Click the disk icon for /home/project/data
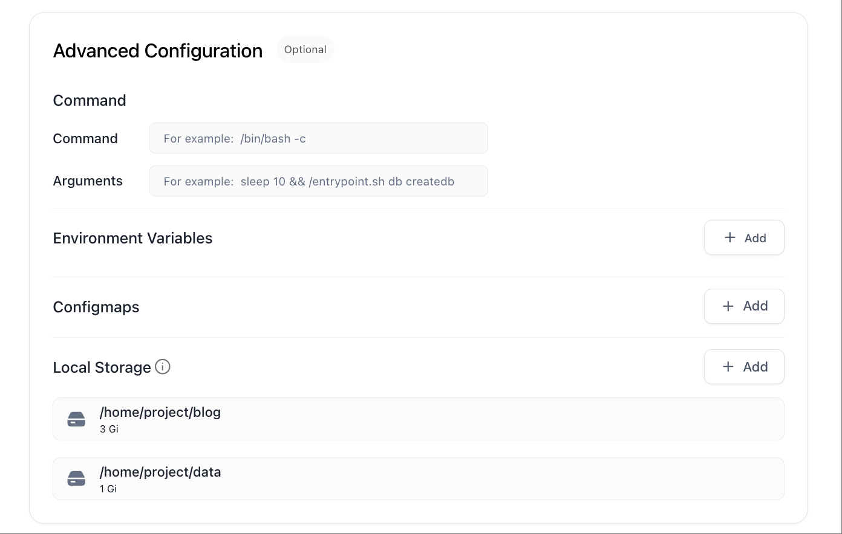 click(76, 479)
